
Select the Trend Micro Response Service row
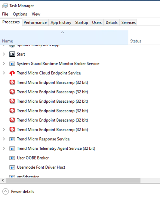[80, 139]
